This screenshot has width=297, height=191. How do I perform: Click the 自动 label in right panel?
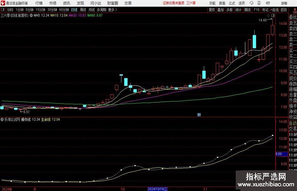pyautogui.click(x=293, y=123)
